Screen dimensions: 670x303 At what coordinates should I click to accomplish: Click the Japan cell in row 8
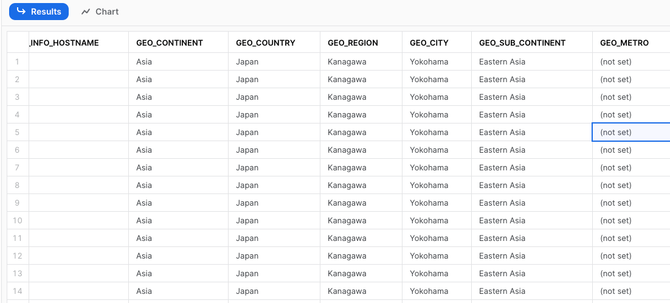click(x=274, y=185)
